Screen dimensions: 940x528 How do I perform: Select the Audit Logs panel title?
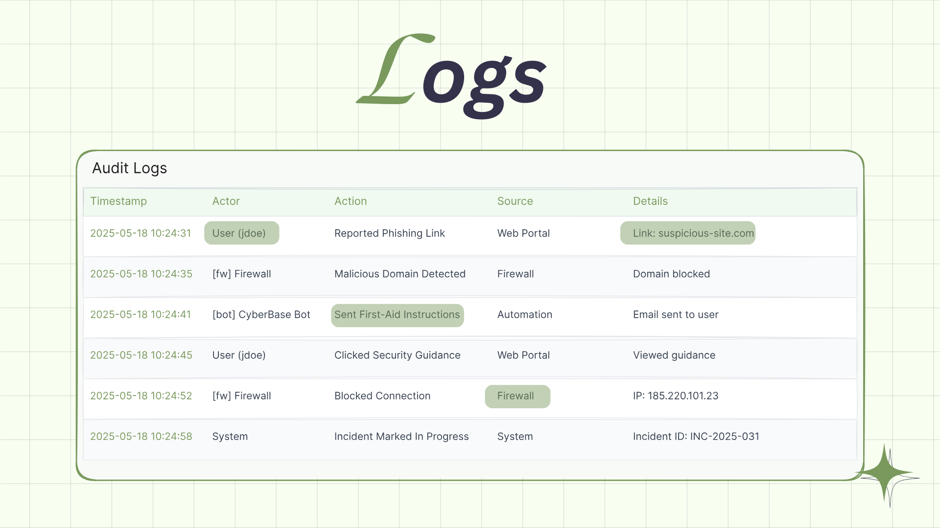130,168
